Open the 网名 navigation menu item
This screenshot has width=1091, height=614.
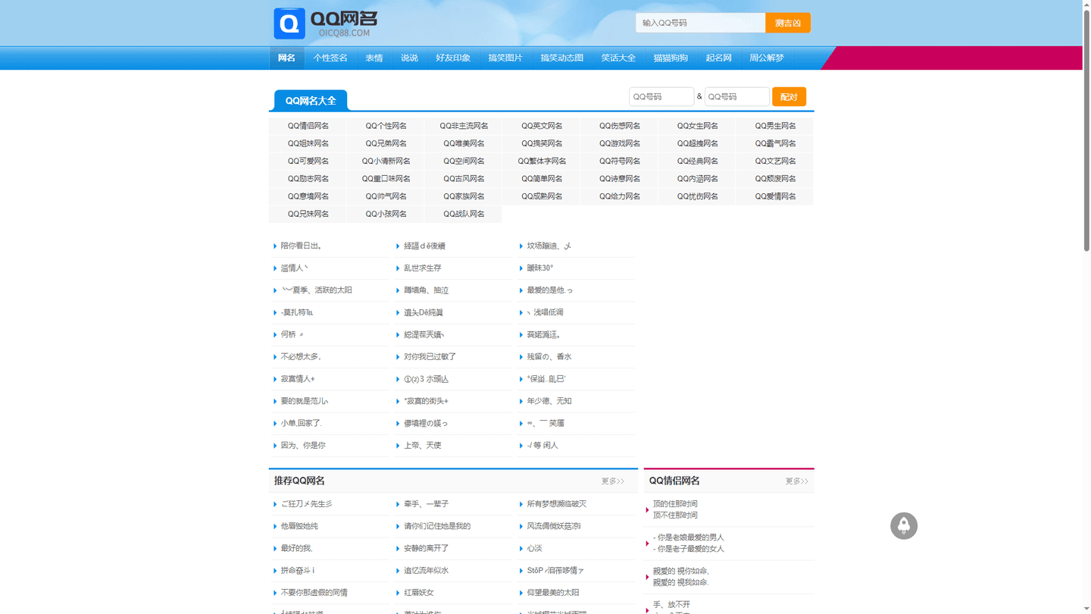(x=286, y=58)
